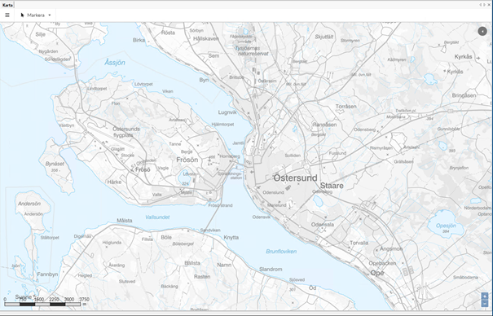Click the Vallsundet strait label
493x316 pixels.
click(157, 217)
